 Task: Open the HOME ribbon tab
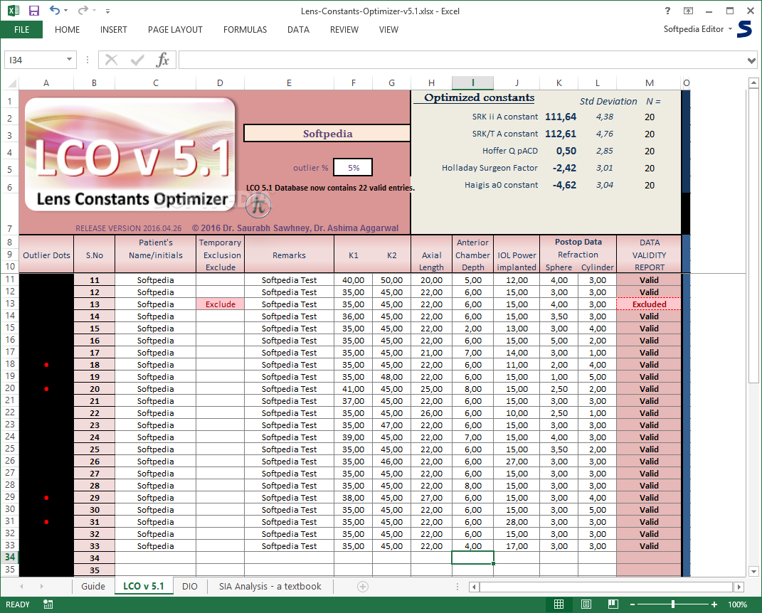[67, 30]
